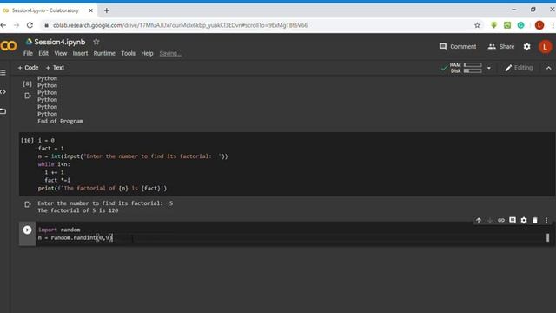This screenshot has width=556, height=313.
Task: Clear output of cell 8
Action: pos(27,96)
